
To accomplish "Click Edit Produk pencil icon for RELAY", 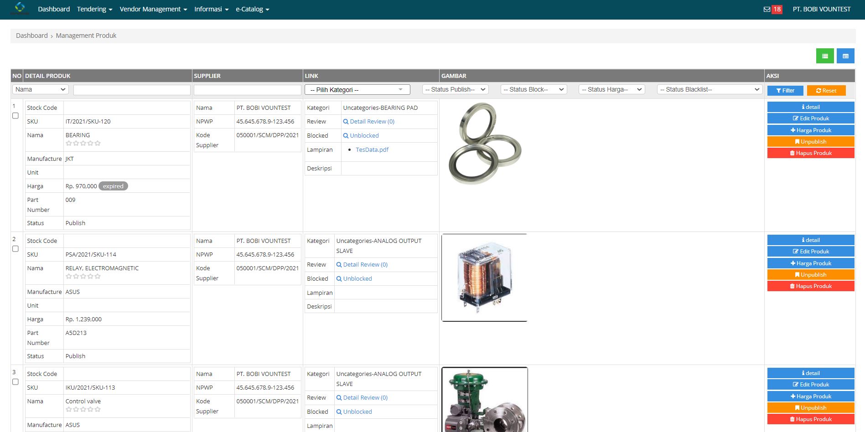I will click(811, 251).
